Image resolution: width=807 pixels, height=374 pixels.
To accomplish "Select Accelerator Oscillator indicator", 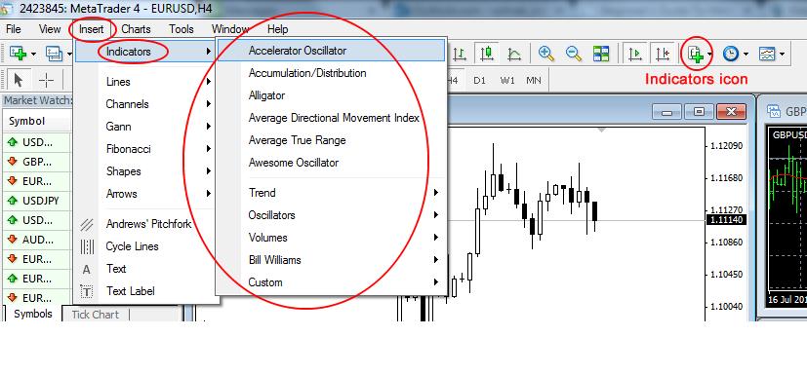I will [331, 51].
